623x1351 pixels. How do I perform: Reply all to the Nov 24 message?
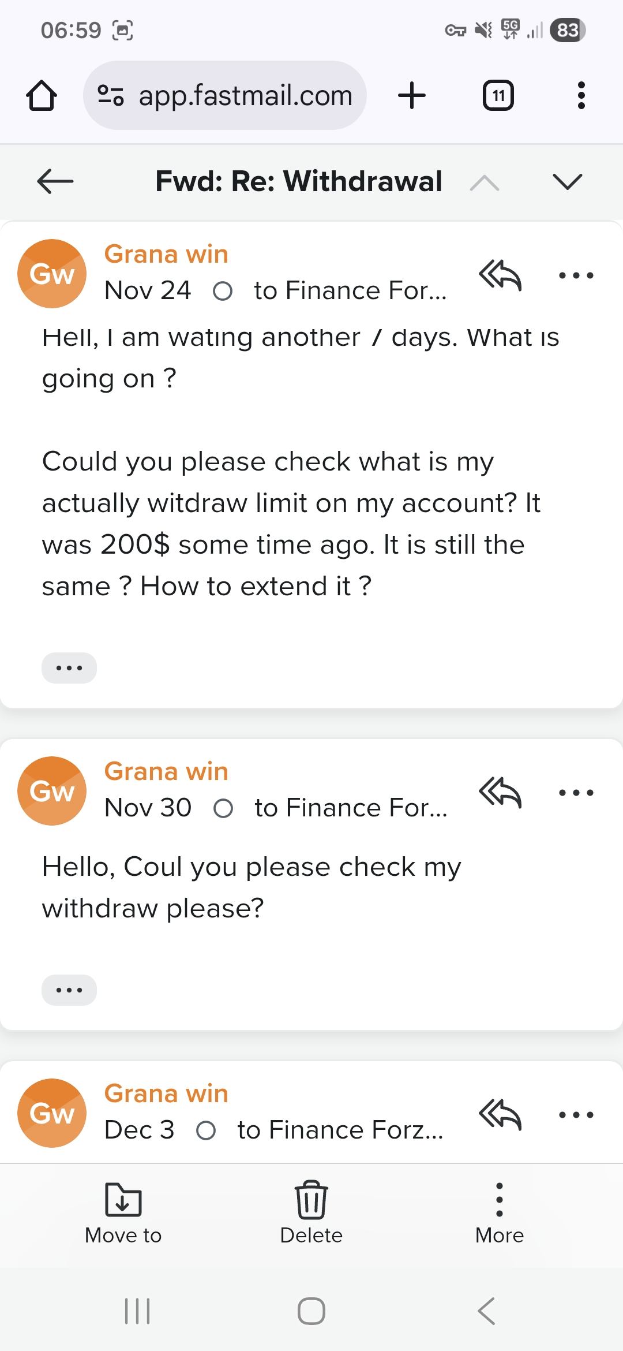click(500, 275)
